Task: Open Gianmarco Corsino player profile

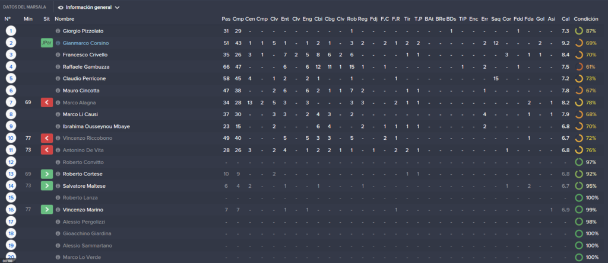Action: pos(85,43)
